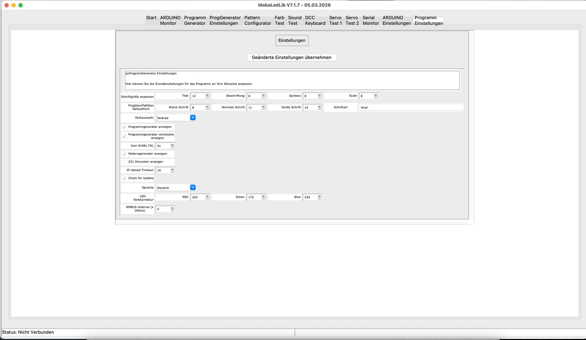Viewport: 586px width, 340px height.
Task: Open the DCC Keyboard tab
Action: coord(315,21)
